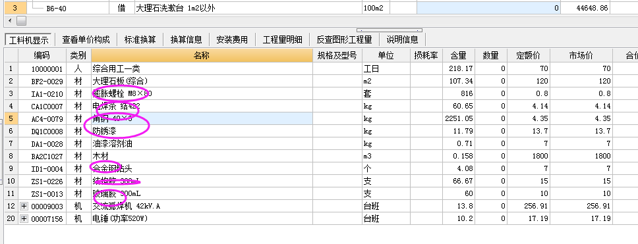Select the B6-40 code in top grid
The height and width of the screenshot is (244, 638).
(x=57, y=8)
